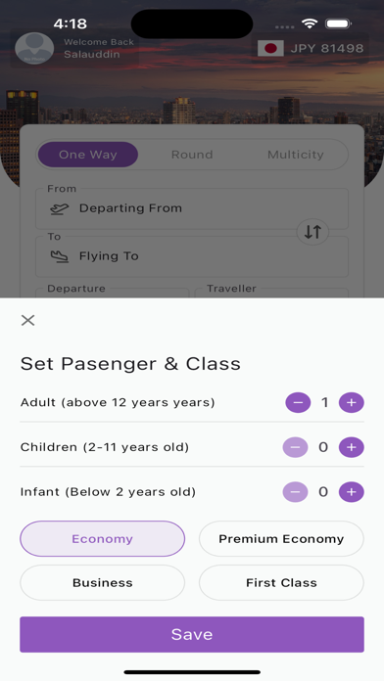
Task: Choose Premium Economy class
Action: [x=281, y=539]
